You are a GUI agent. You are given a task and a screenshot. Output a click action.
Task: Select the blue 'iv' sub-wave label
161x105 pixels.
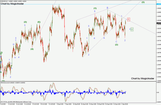15,58
